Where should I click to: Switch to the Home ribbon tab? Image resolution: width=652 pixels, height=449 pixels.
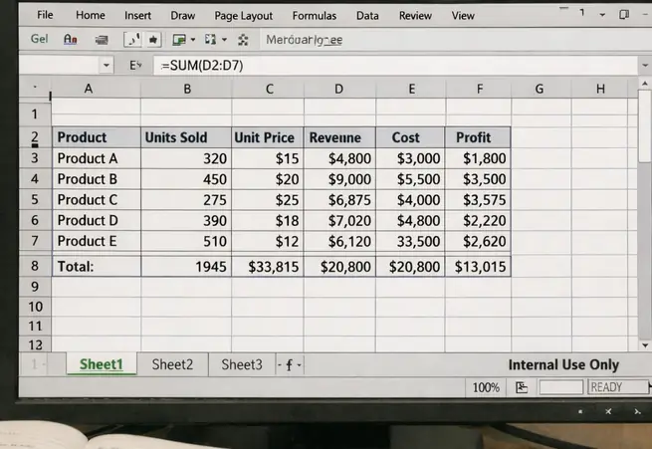tap(90, 15)
